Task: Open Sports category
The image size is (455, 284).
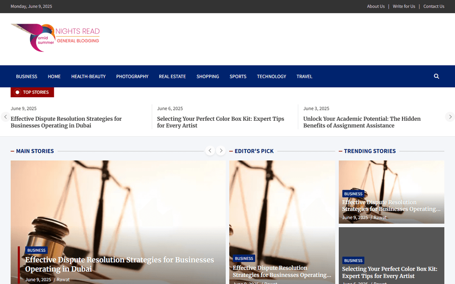Action: [x=238, y=77]
